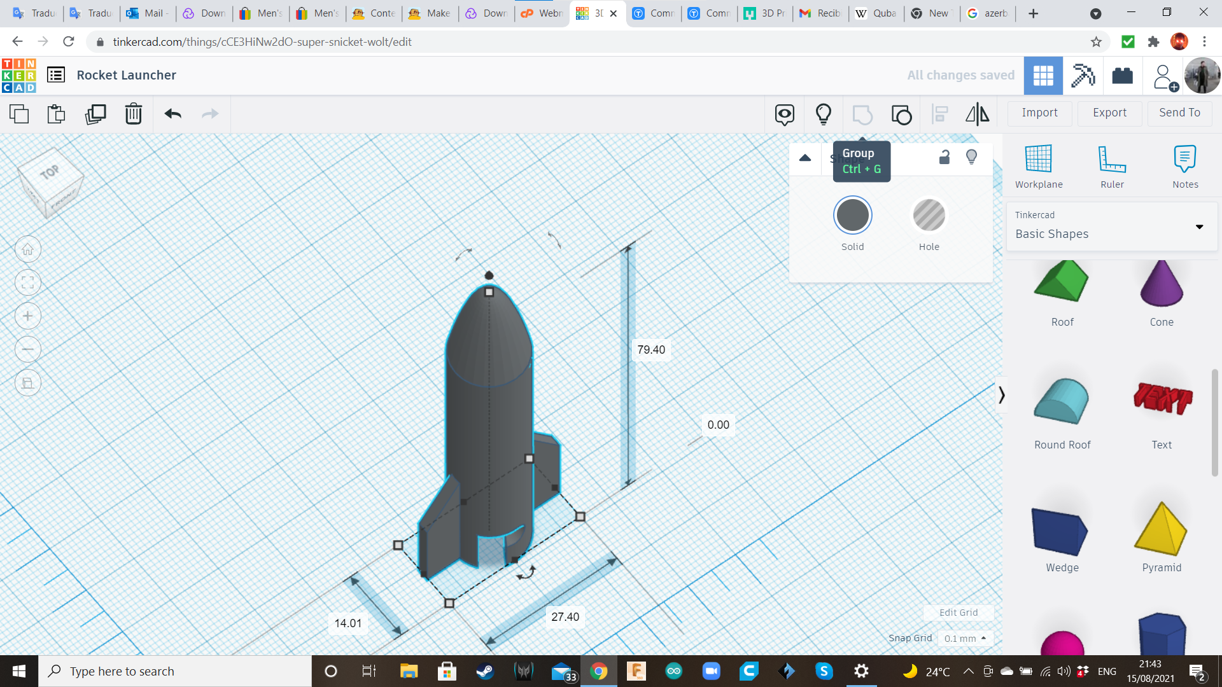Viewport: 1222px width, 687px height.
Task: Open the Basic Shapes category dropdown
Action: tap(1111, 227)
